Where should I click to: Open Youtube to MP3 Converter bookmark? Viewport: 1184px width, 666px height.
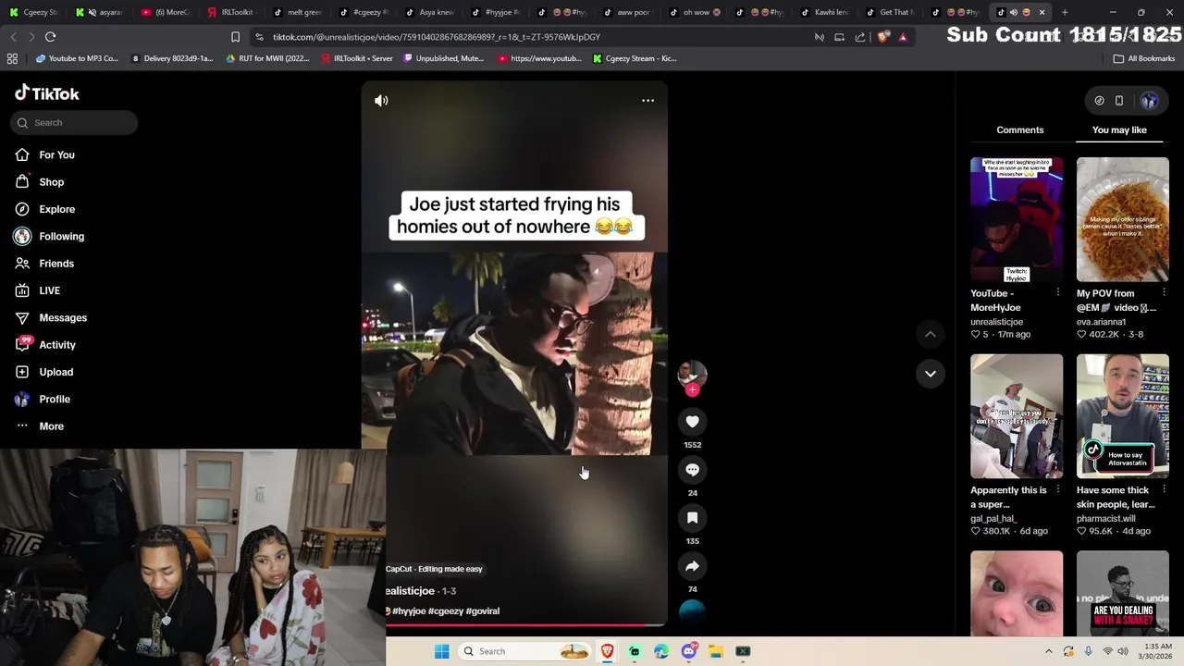click(x=77, y=58)
